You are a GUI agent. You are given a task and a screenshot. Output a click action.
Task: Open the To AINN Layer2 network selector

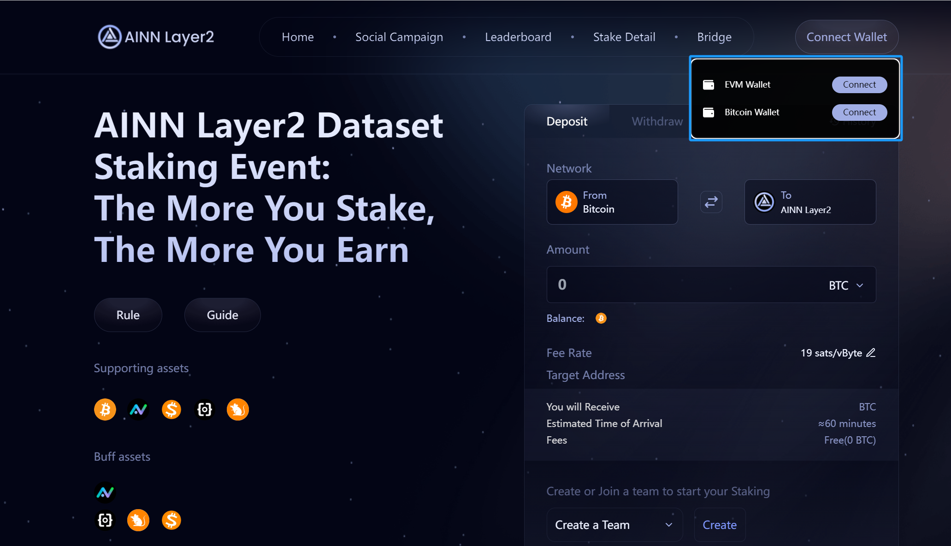click(x=810, y=202)
